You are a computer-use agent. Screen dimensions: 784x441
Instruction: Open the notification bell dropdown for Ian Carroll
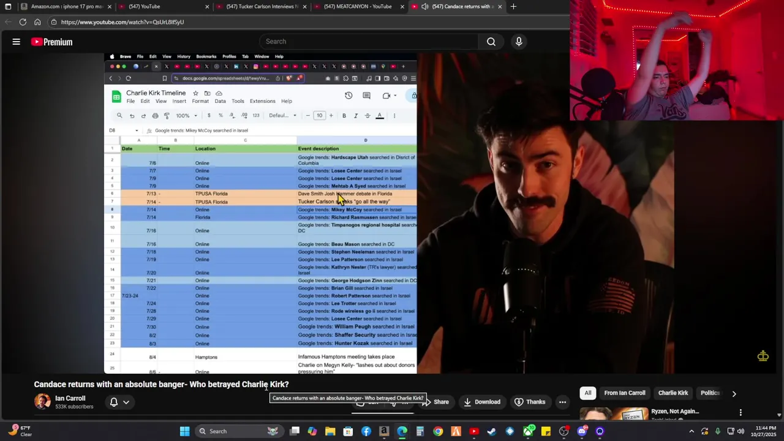coord(119,402)
